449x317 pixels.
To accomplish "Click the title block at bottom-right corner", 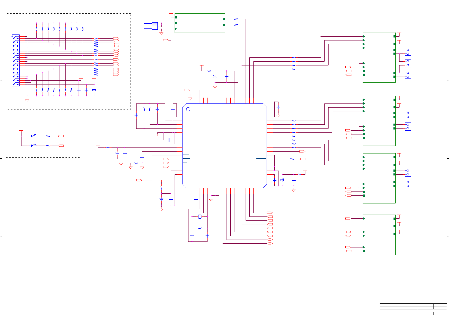I will click(x=413, y=309).
